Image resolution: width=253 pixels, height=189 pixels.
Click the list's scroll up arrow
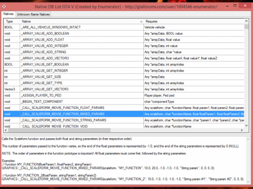[246, 21]
